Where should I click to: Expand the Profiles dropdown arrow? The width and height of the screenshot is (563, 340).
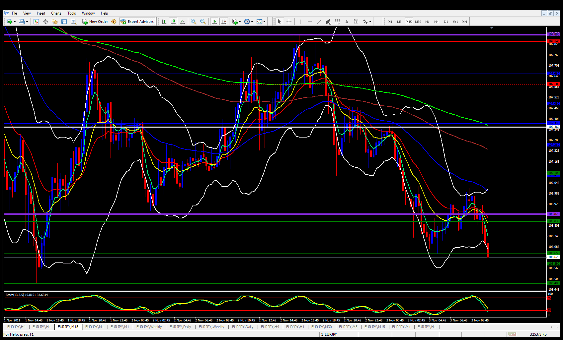click(x=27, y=22)
